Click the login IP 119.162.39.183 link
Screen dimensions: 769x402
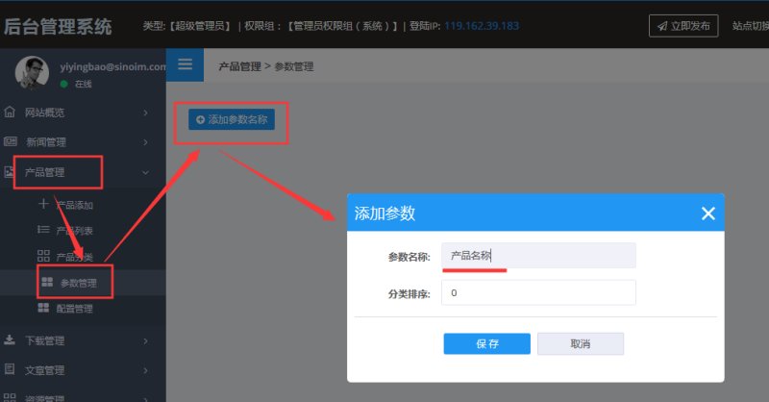pos(482,26)
